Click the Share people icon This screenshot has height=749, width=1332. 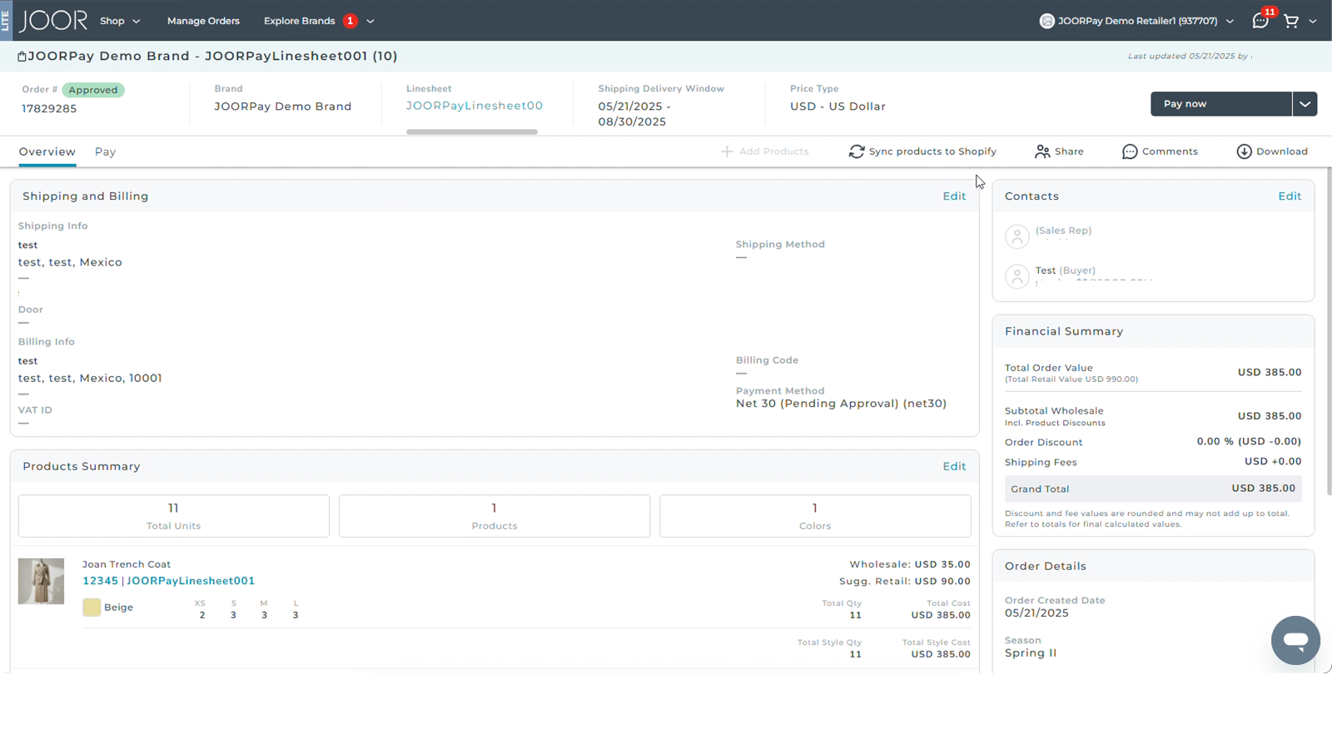pos(1042,151)
